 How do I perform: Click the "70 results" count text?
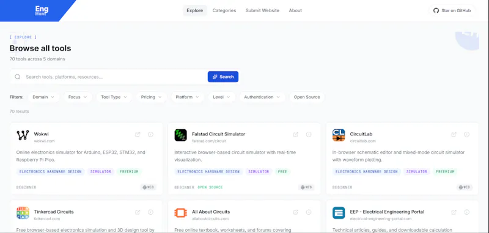point(20,112)
